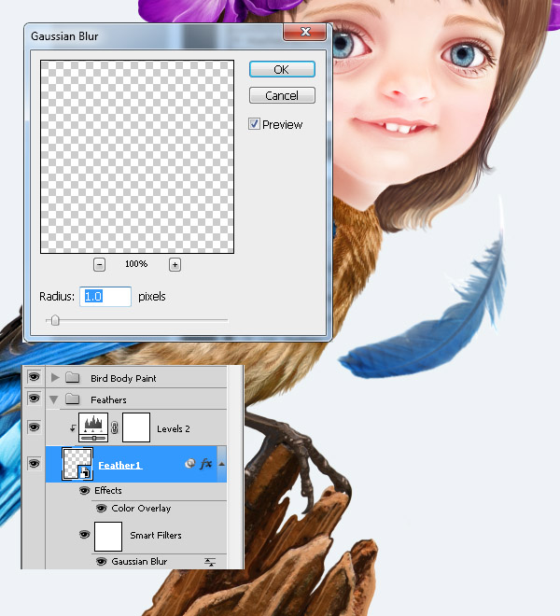Click the Feather1 smart object thumbnail

pyautogui.click(x=77, y=464)
